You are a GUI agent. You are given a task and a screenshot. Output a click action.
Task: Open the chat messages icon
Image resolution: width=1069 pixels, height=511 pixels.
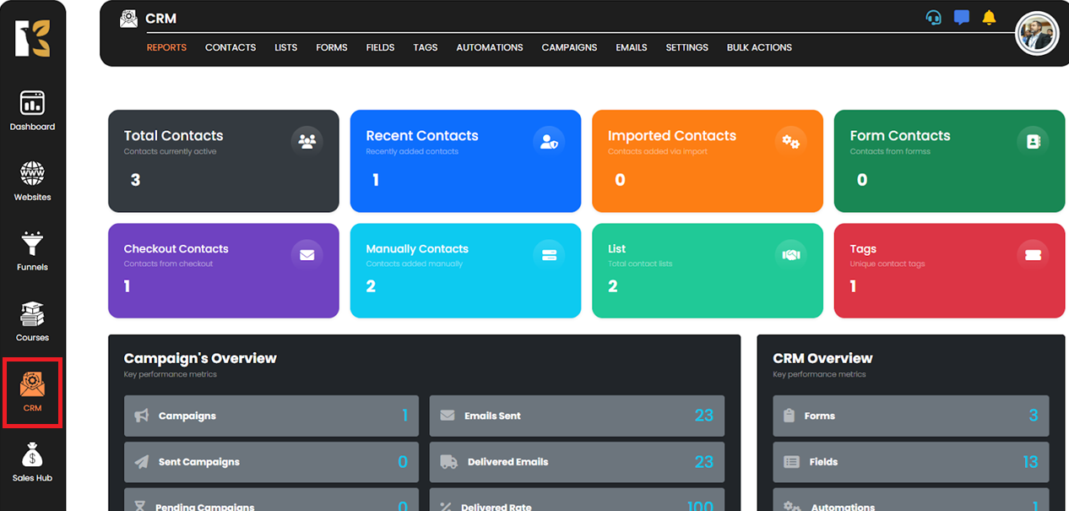[x=961, y=18]
